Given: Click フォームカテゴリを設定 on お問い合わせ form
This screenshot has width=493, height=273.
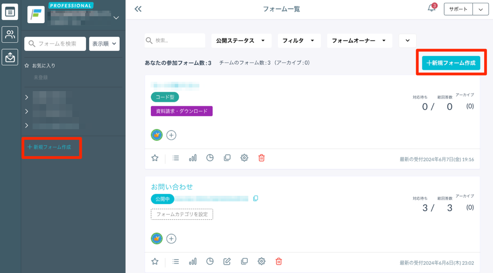Looking at the screenshot, I should (182, 214).
